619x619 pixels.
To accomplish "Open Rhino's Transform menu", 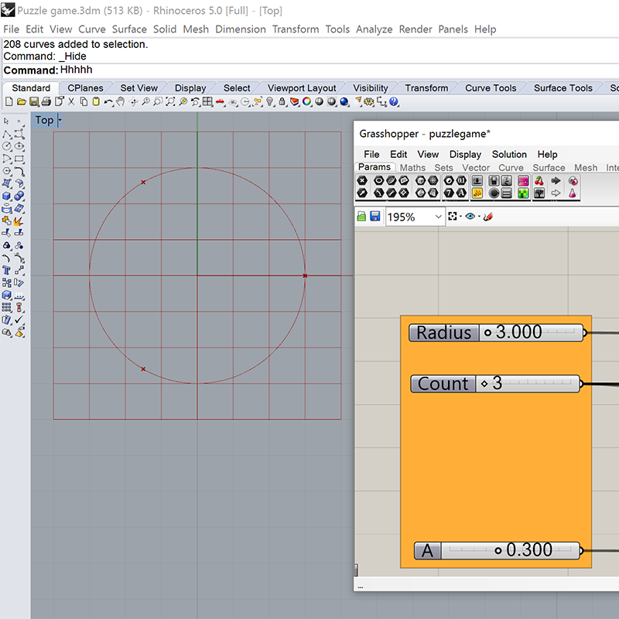I will (296, 29).
